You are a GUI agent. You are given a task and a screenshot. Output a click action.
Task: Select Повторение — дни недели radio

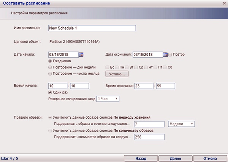pos(50,68)
